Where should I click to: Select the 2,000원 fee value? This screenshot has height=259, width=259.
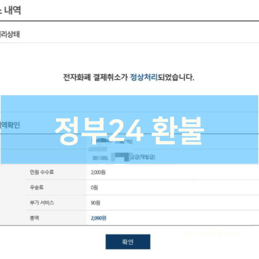pyautogui.click(x=98, y=172)
